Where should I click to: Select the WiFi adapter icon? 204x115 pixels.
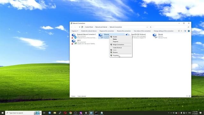[x=74, y=42]
